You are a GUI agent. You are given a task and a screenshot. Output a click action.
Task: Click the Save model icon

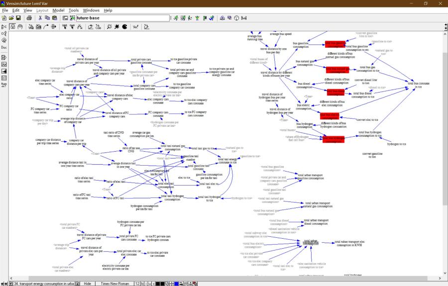click(18, 18)
